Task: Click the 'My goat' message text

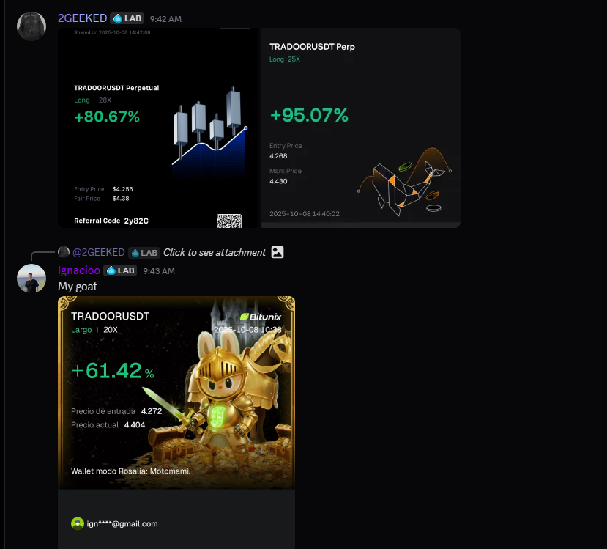Action: coord(78,287)
